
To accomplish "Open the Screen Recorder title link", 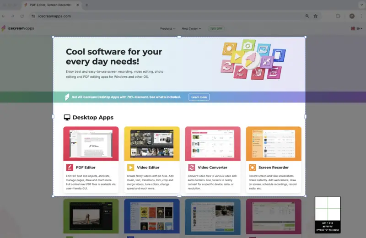I will [x=274, y=168].
